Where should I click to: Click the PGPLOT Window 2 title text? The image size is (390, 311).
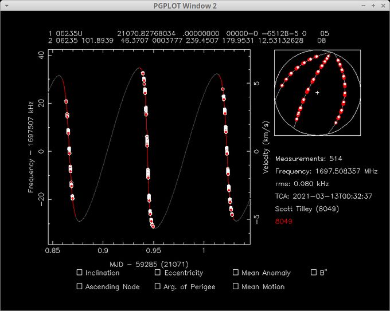tap(185, 6)
